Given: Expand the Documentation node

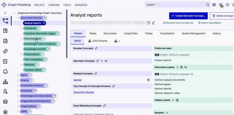Looking at the screenshot, I should (x=21, y=39).
